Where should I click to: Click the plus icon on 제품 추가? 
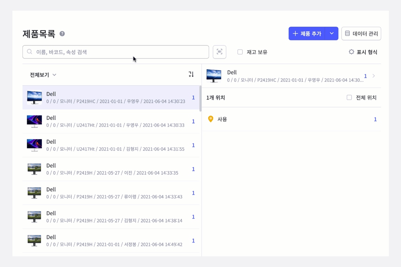(x=295, y=33)
